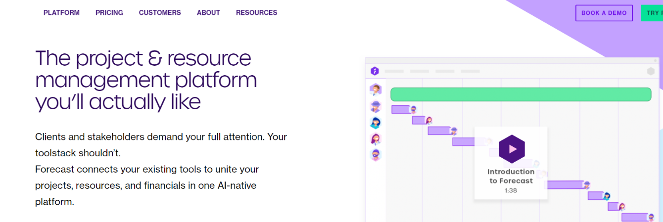Select the bearded avatar with glasses in the sidebar
Viewport: 663px width, 222px height.
[x=376, y=155]
